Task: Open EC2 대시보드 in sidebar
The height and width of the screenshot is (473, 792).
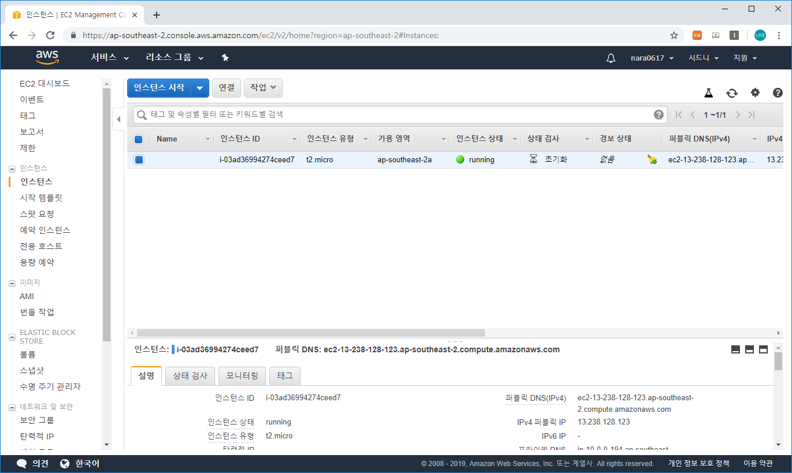Action: (45, 83)
